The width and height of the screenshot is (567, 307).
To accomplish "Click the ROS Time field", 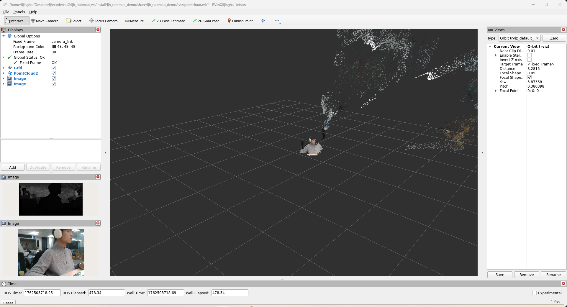I will tap(42, 293).
